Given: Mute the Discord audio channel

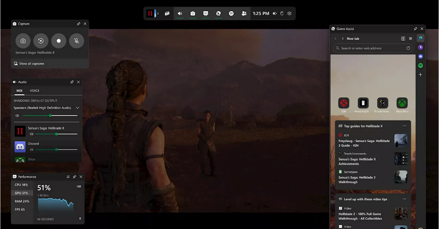Looking at the screenshot, I should pyautogui.click(x=32, y=150).
